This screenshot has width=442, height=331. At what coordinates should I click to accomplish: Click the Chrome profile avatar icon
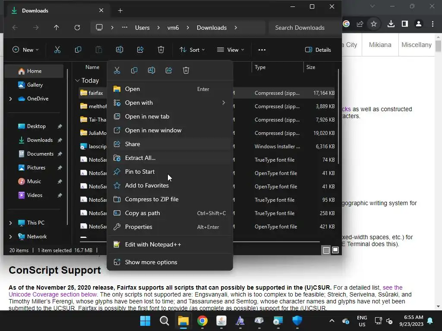coord(419,24)
